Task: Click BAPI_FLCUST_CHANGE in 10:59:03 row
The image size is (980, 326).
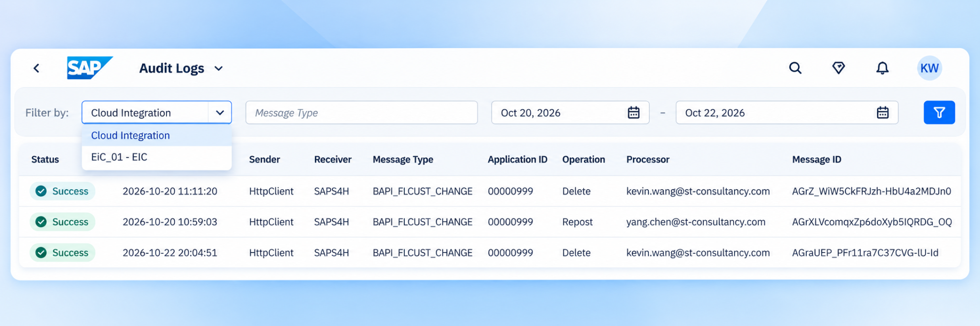Action: click(x=423, y=222)
